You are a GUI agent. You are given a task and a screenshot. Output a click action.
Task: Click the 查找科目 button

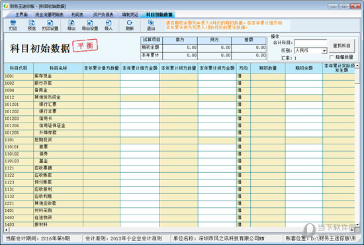(x=341, y=46)
